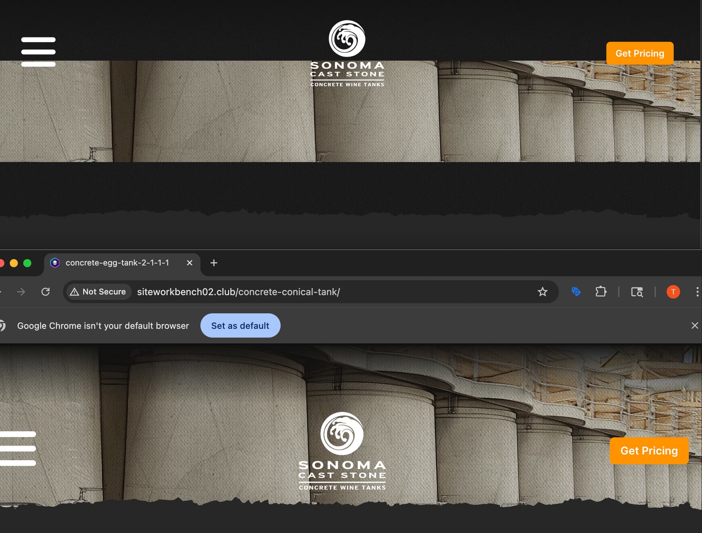Viewport: 702px width, 533px height.
Task: Bookmark this page with the star icon
Action: 542,292
